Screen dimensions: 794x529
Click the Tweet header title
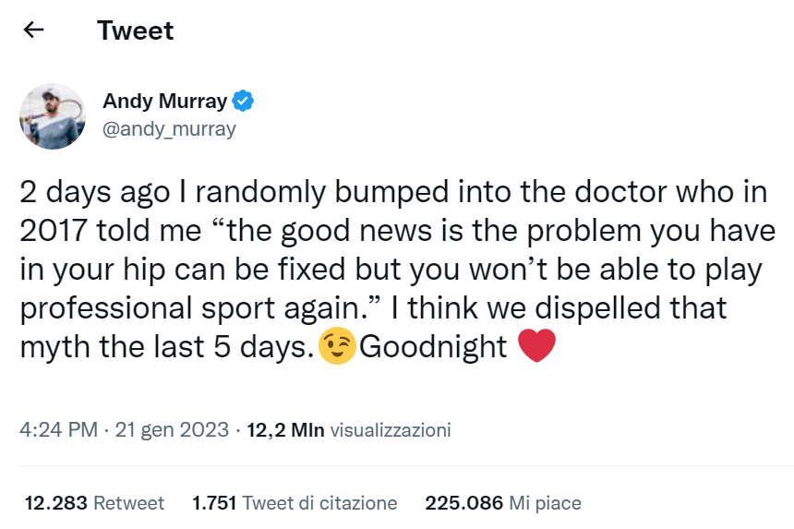point(135,30)
